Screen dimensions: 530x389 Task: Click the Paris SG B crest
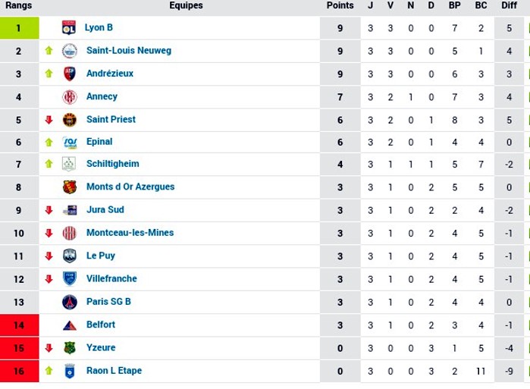tap(70, 302)
